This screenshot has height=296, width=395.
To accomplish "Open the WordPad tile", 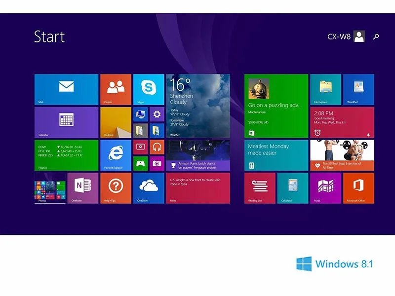I will [359, 90].
